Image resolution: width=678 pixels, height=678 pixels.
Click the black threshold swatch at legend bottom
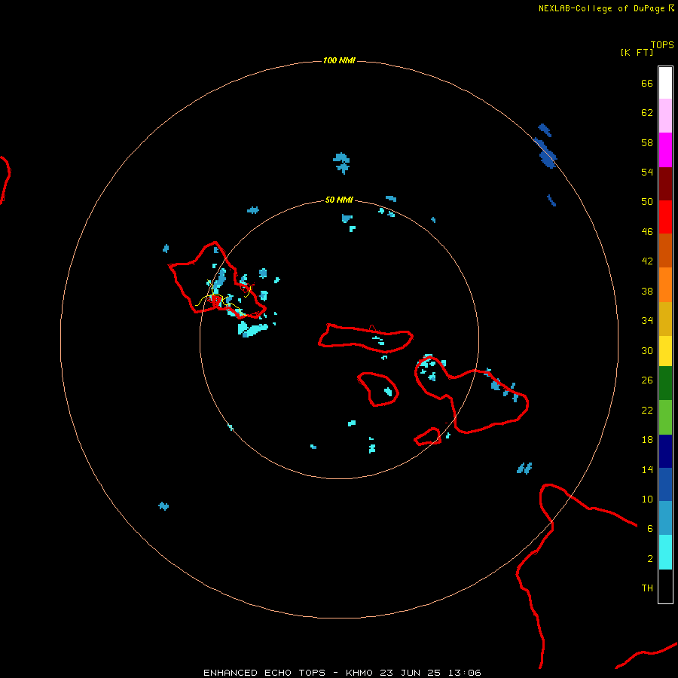665,586
